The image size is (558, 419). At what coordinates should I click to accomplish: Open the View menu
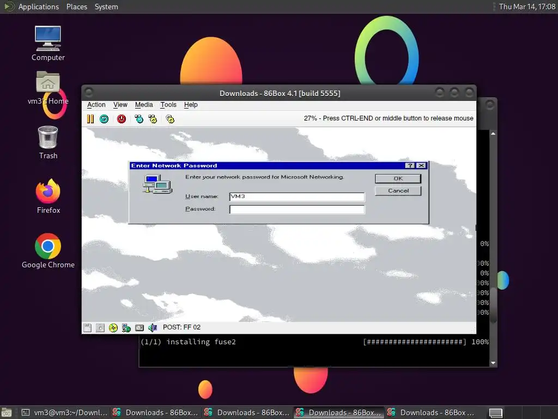pos(120,105)
